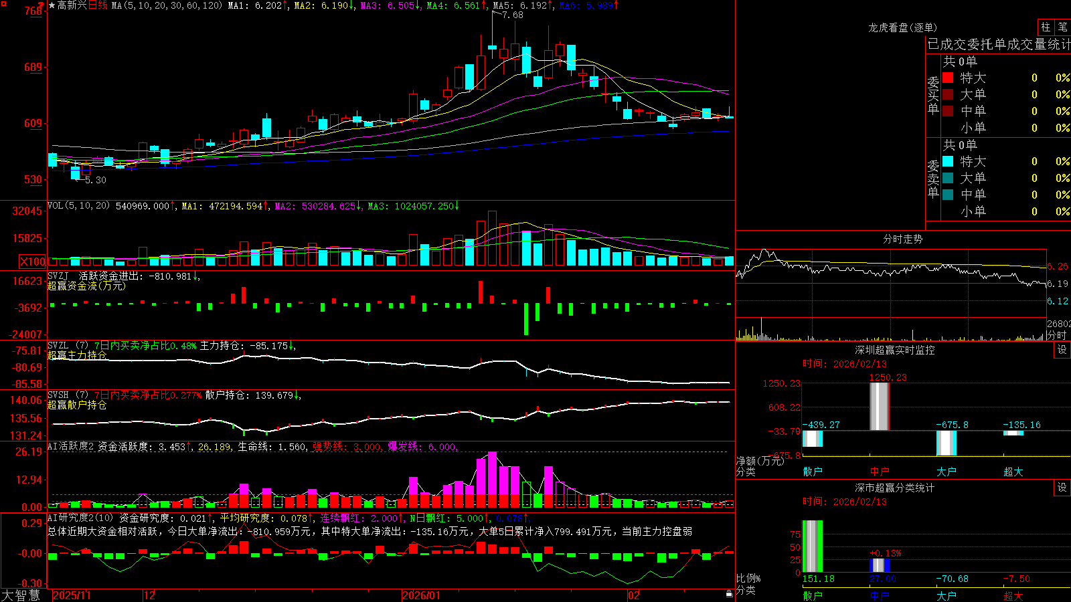Screen dimensions: 1071x602
Task: Select the 超赢主力持仓 indicator title
Action: [77, 355]
